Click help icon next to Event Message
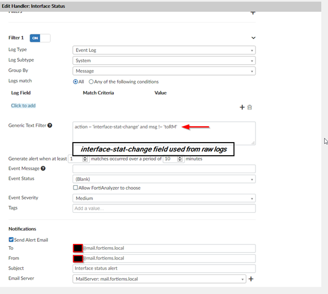This screenshot has width=328, height=294. point(43,169)
